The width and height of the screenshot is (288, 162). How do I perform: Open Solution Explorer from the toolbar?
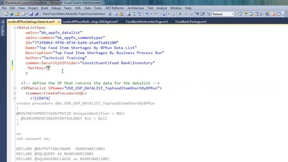239,14
